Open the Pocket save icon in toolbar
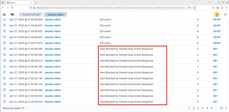The width and height of the screenshot is (229, 112). [213, 8]
